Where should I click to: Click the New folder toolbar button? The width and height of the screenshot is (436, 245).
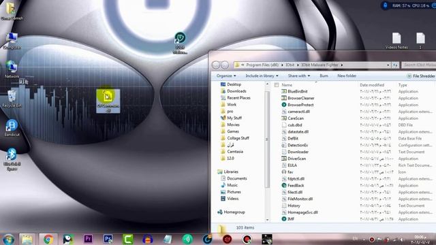coord(347,76)
